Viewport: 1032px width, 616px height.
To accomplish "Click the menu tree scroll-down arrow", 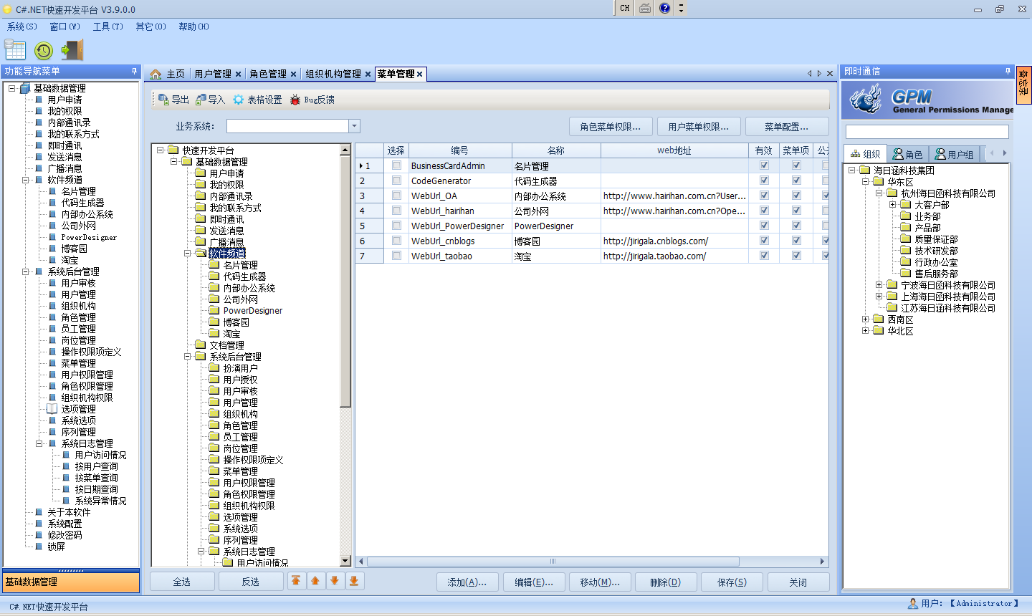I will coord(345,561).
